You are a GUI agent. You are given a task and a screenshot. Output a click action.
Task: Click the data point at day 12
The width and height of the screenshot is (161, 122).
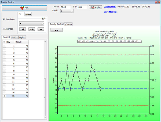click(x=91, y=67)
